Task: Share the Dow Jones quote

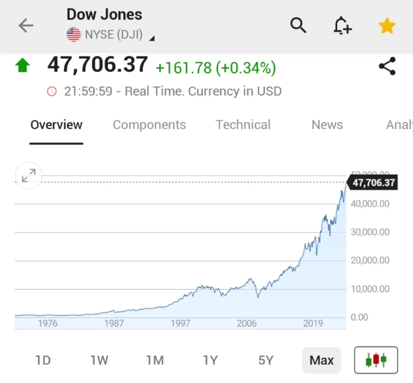Action: pos(387,66)
